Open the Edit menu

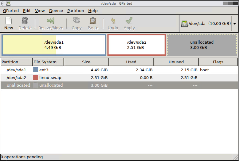[27, 11]
